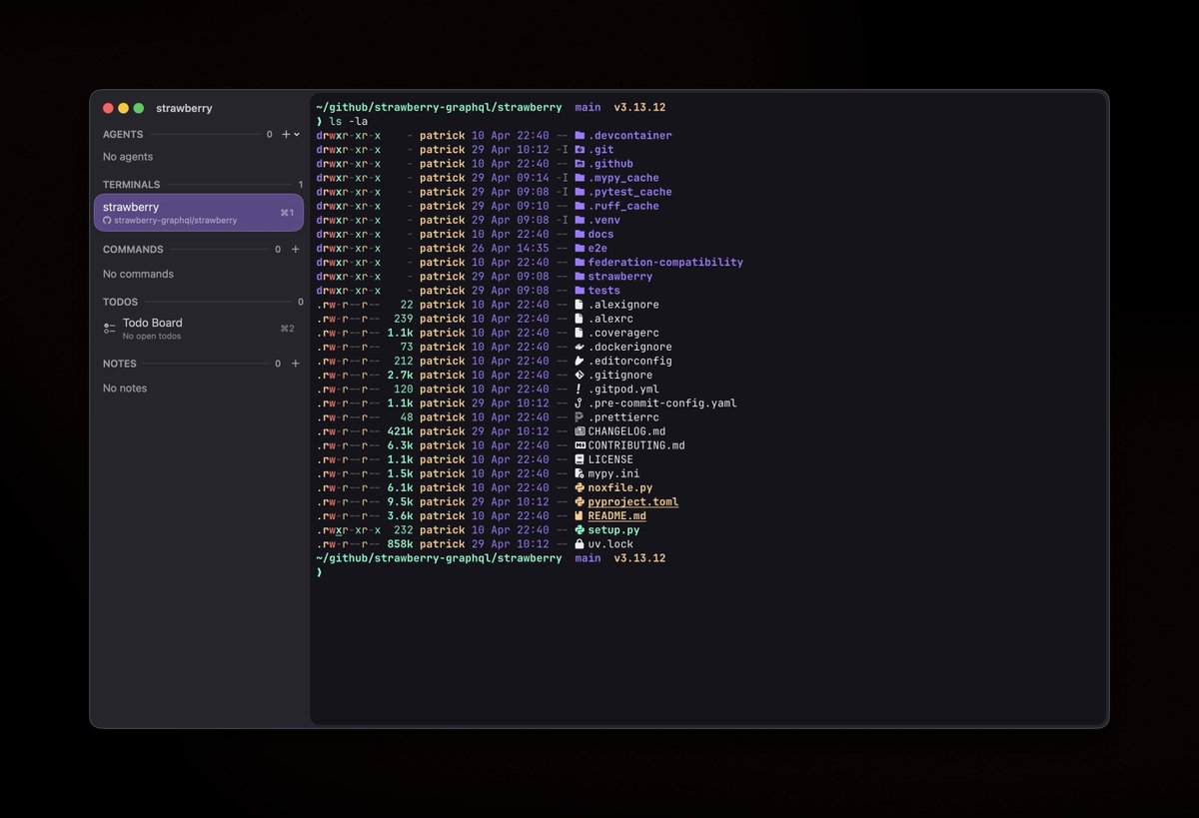Click the green maximize window button
The image size is (1199, 818).
pyautogui.click(x=139, y=108)
